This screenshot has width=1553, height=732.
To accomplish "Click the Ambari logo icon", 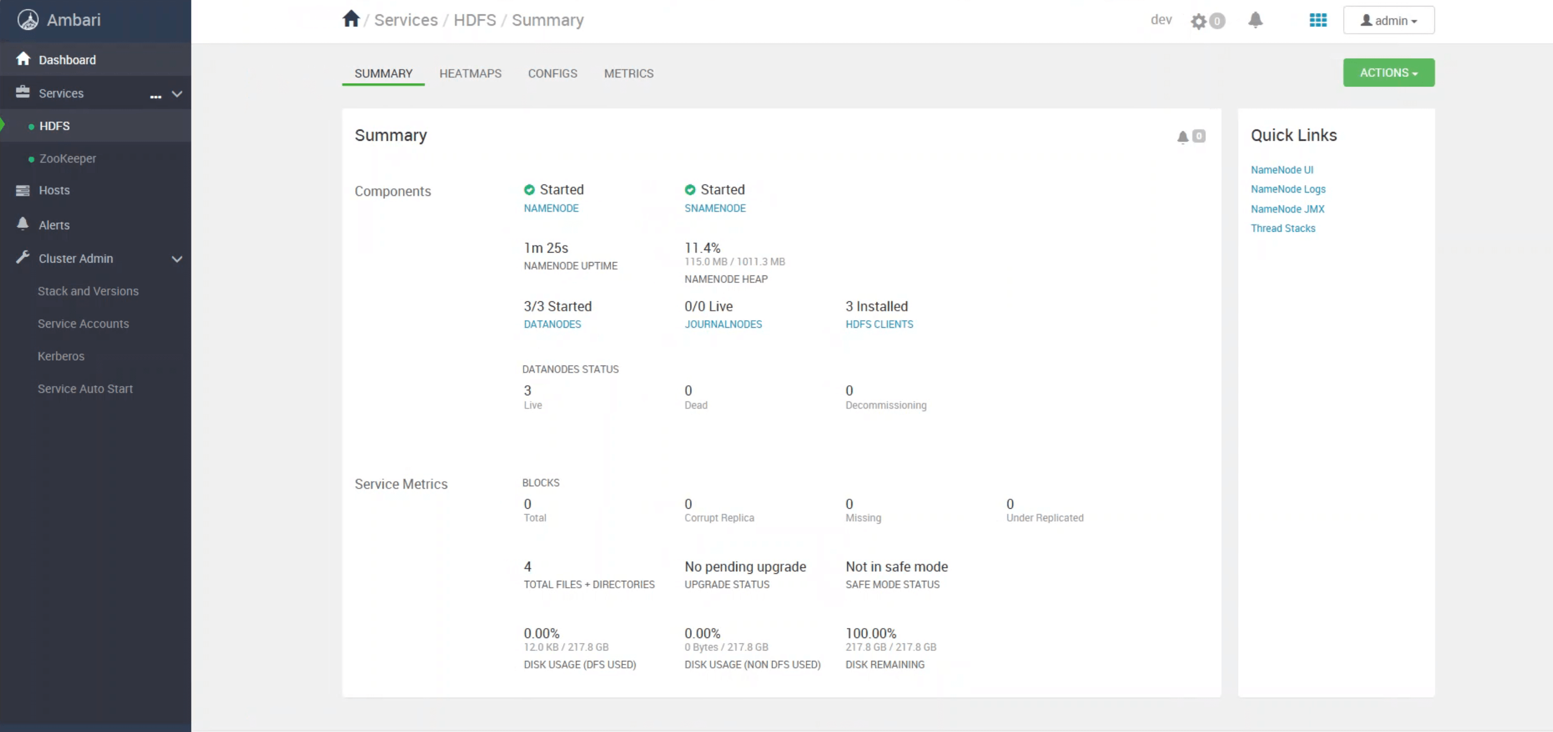I will tap(28, 20).
